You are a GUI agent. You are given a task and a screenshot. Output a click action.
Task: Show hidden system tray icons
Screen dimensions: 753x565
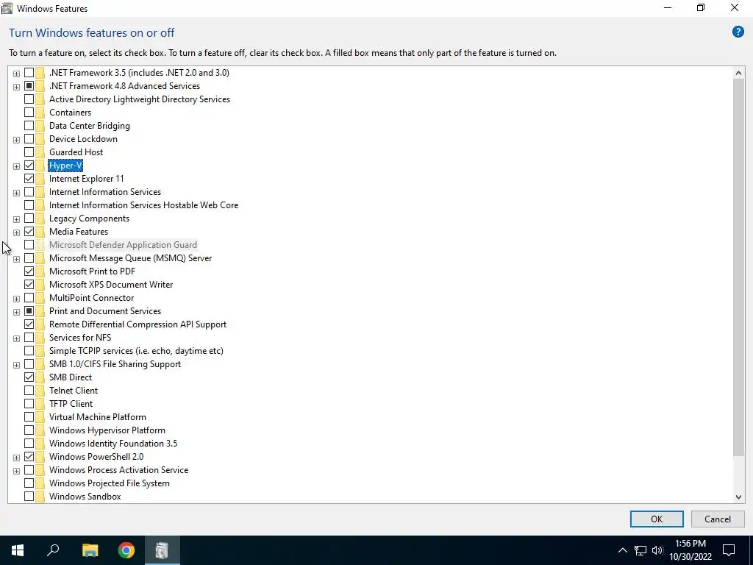pyautogui.click(x=622, y=550)
